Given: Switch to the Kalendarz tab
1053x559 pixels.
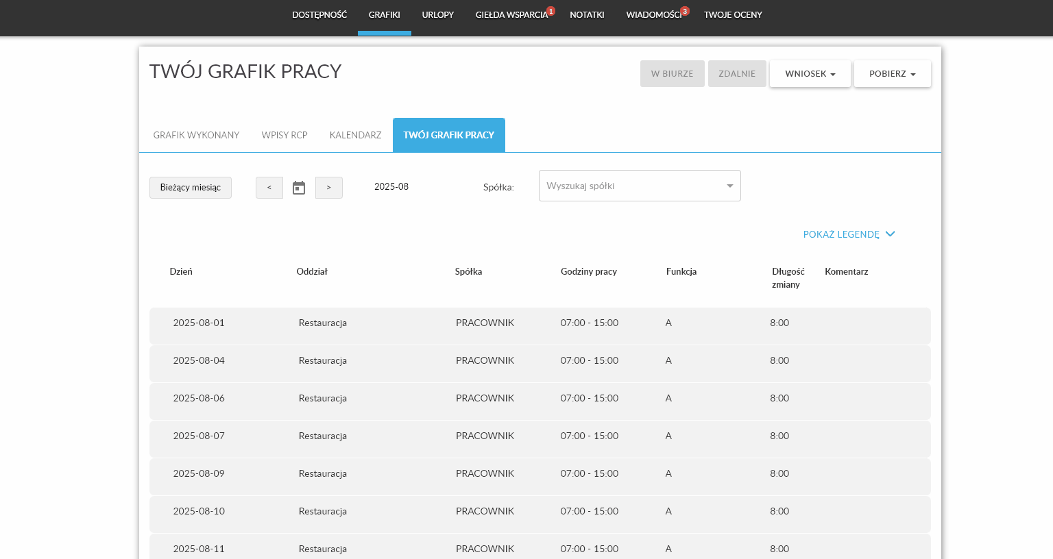Looking at the screenshot, I should click(x=355, y=135).
